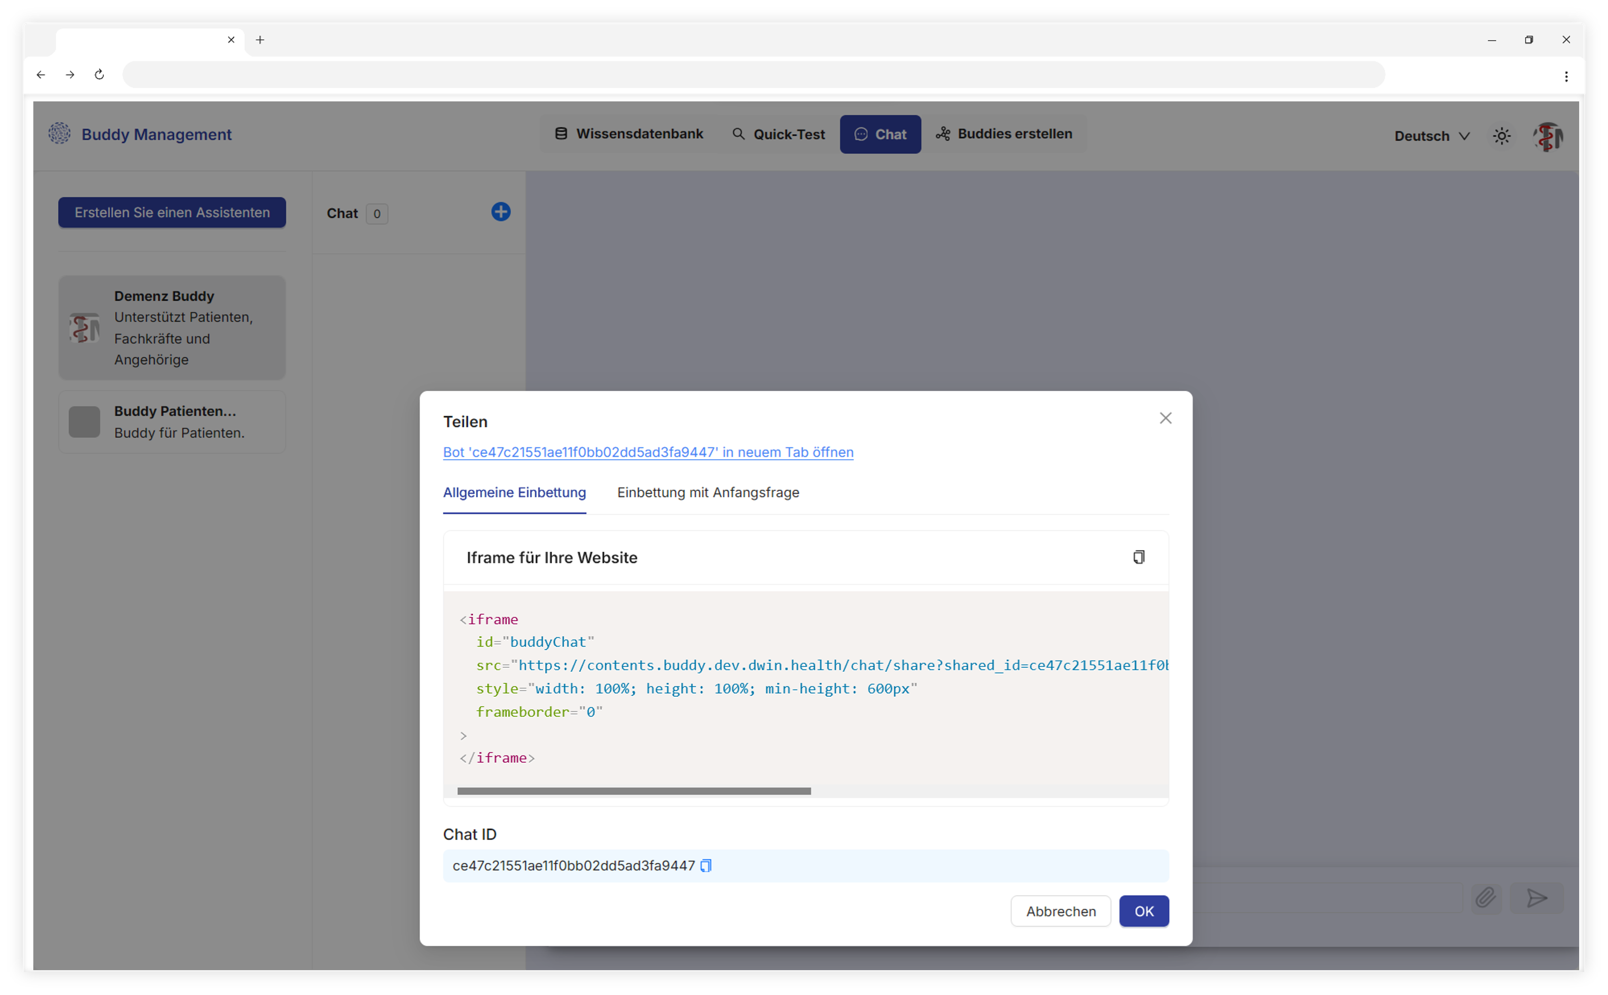Switch to Einbettung mit Anfangsfrage tab
The image size is (1608, 995).
708,492
